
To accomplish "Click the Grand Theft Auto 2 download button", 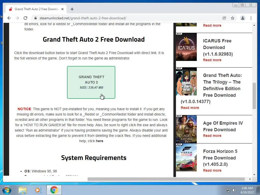I will click(91, 83).
